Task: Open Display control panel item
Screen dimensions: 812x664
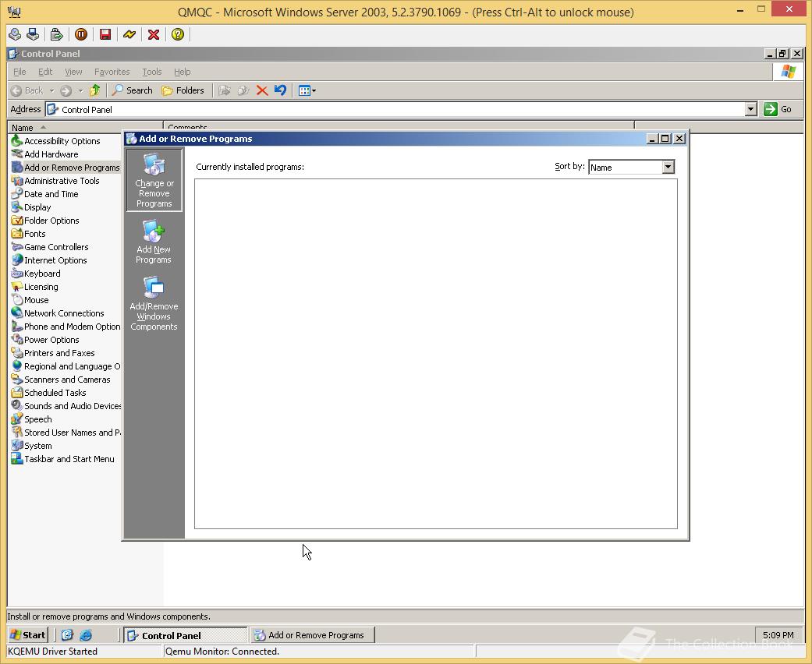Action: 31,207
